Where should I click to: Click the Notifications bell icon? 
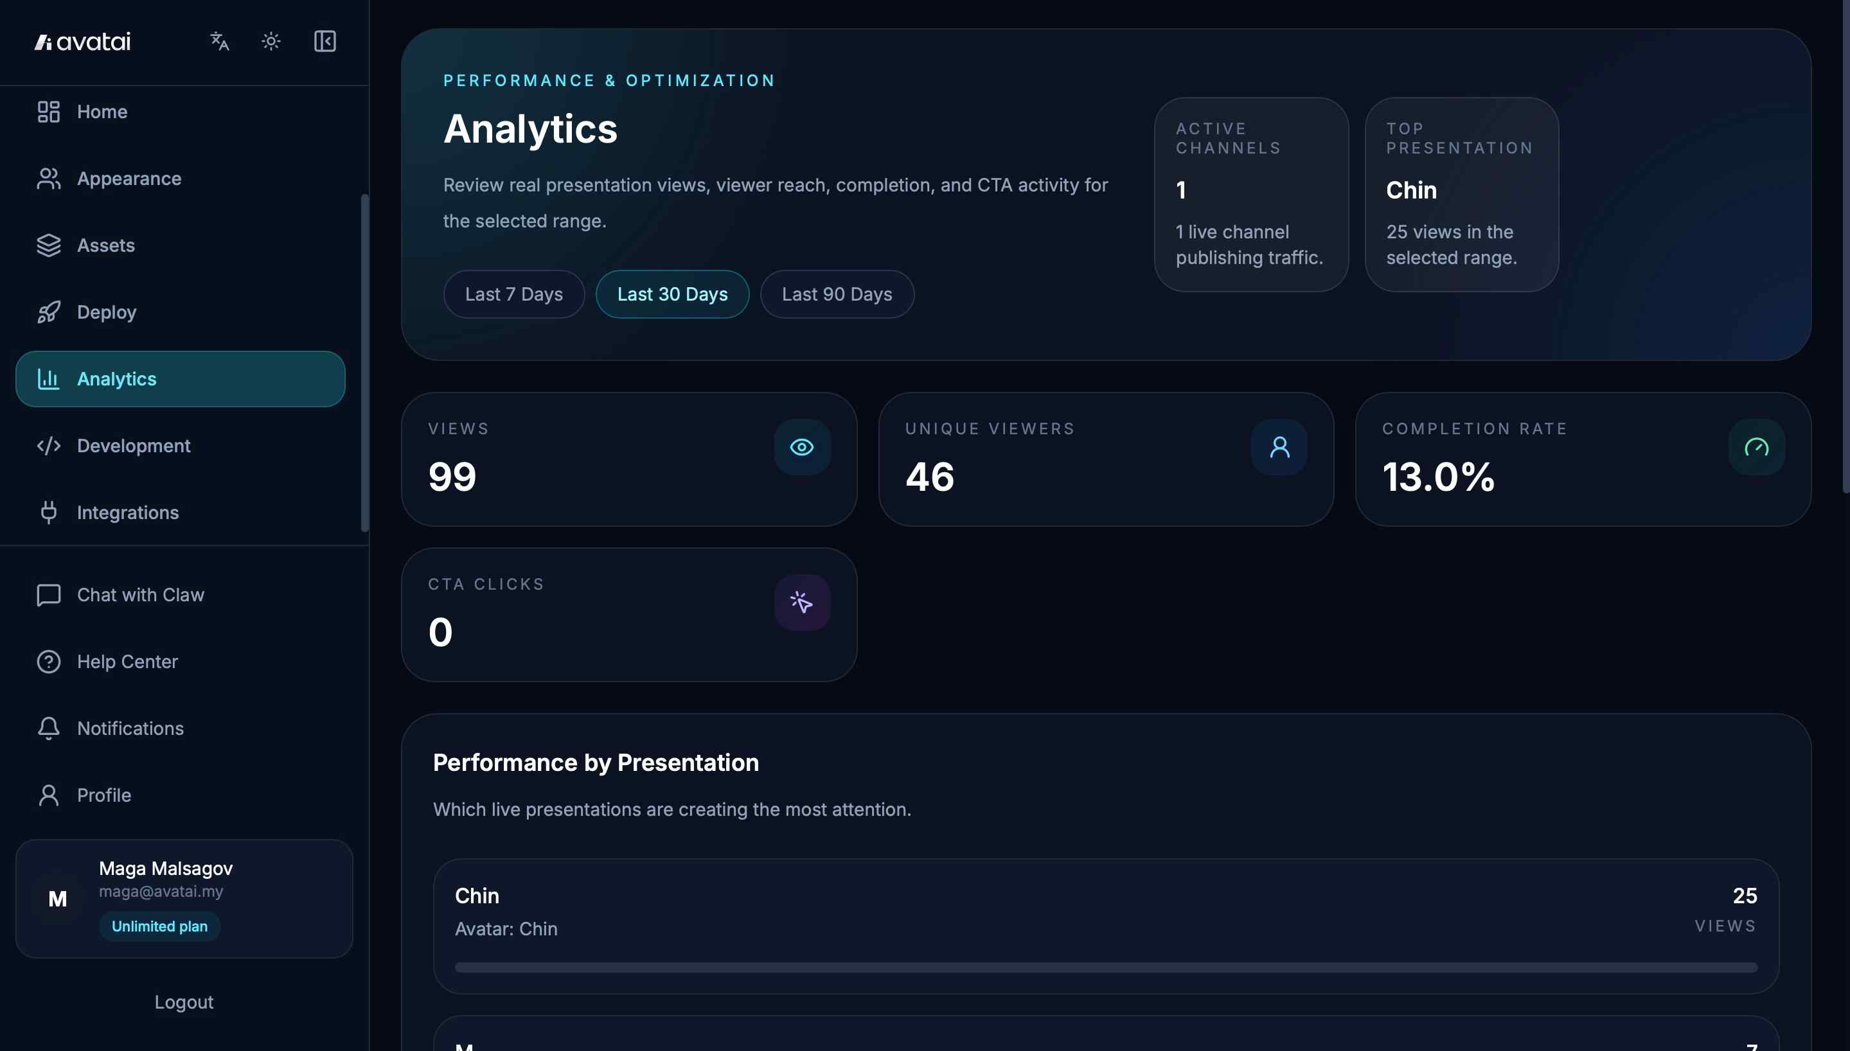click(48, 729)
